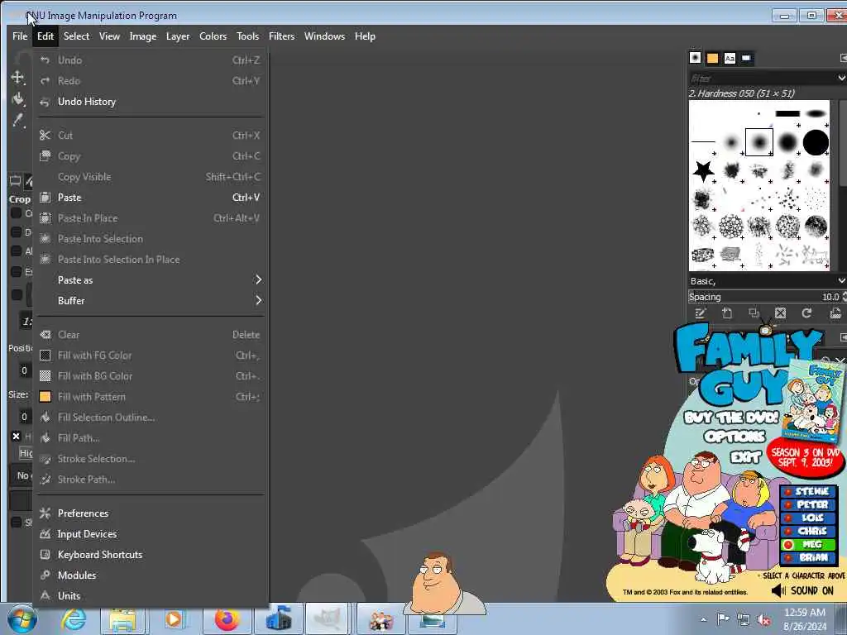
Task: Select the large solid black circle brush
Action: coord(816,142)
